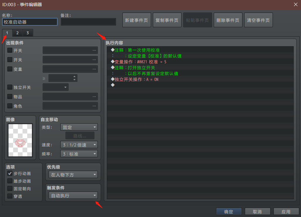Select the command line 变量操作：#0021 校准 = 5
The width and height of the screenshot is (301, 217).
tap(200, 62)
